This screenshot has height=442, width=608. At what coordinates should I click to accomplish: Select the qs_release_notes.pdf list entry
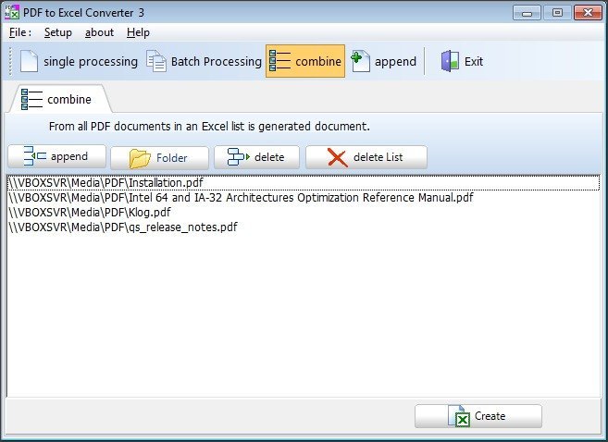tap(304, 227)
